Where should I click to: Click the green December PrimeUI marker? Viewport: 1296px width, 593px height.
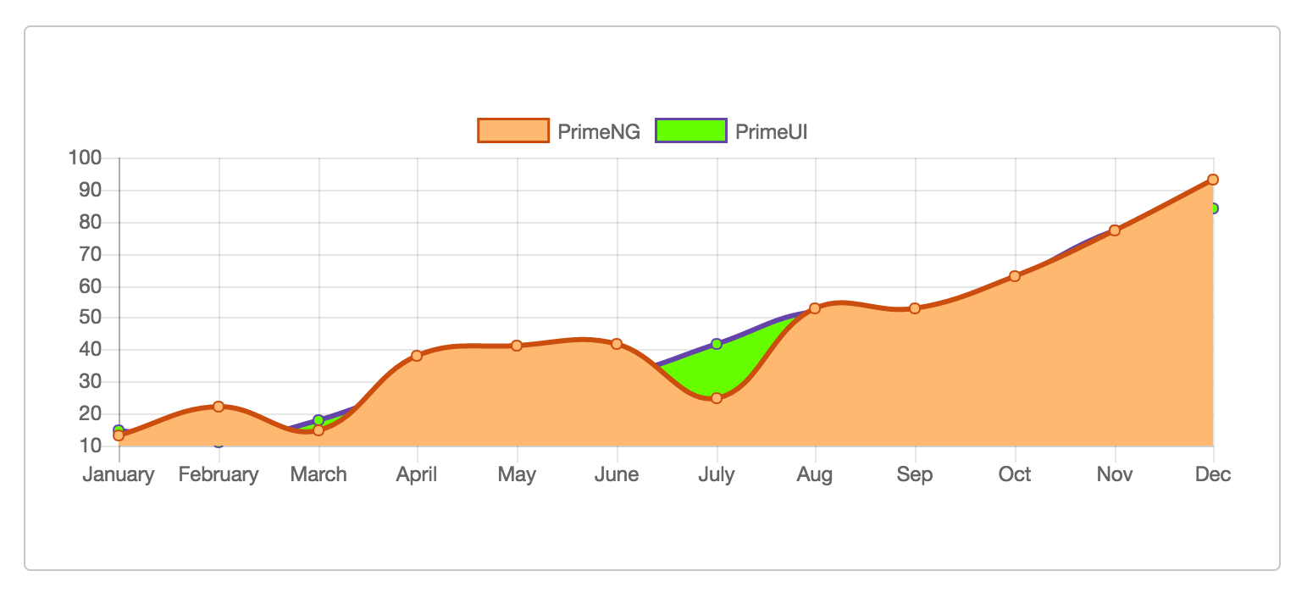(x=1214, y=208)
